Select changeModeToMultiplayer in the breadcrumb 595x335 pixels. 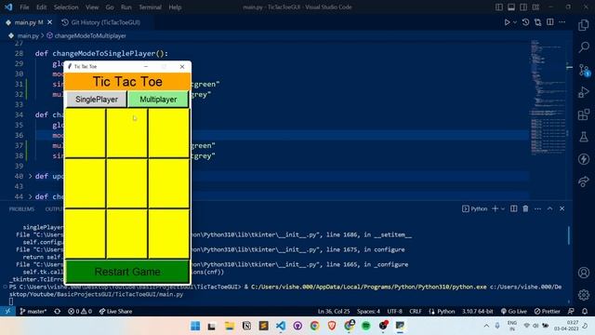click(x=90, y=35)
